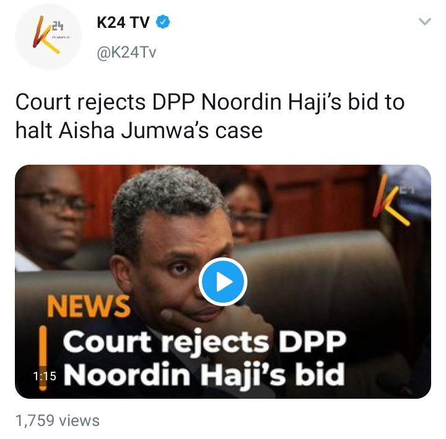Click the orange vertical bar beside headline
The width and height of the screenshot is (446, 439).
click(x=43, y=359)
